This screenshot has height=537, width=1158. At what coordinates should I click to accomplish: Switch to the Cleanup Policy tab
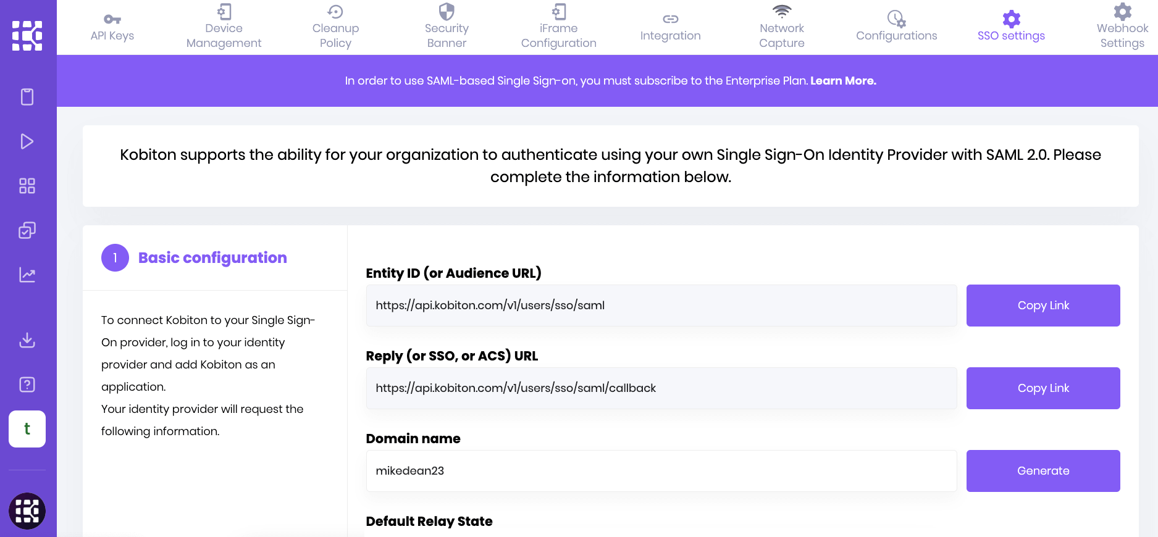pyautogui.click(x=335, y=28)
